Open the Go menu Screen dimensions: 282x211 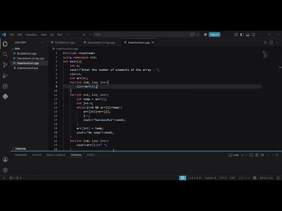coord(52,35)
